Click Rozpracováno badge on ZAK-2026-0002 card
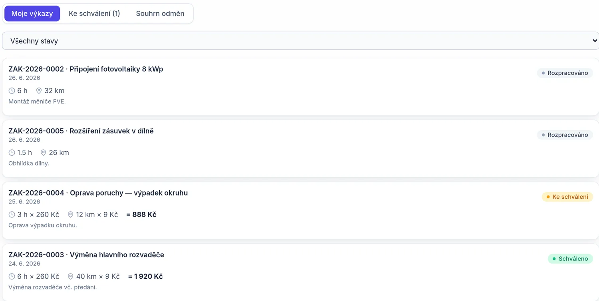599x301 pixels. [x=565, y=73]
